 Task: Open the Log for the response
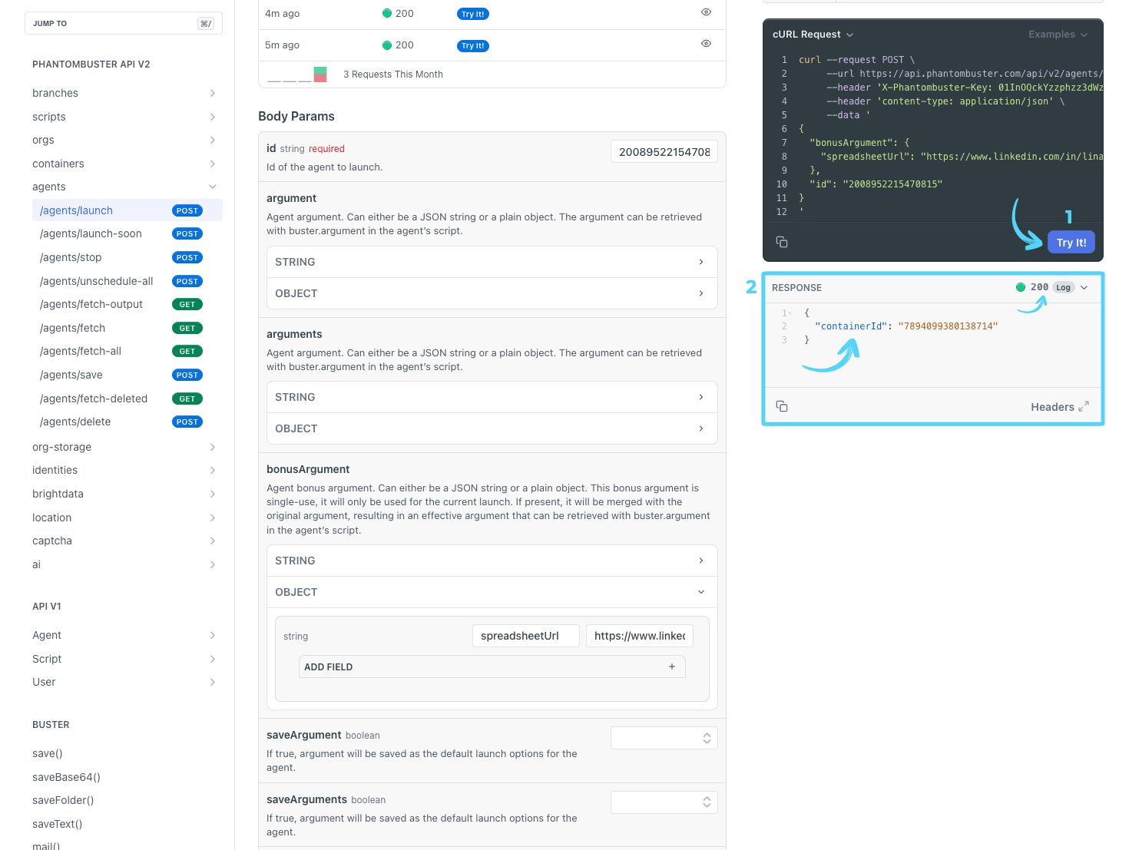pyautogui.click(x=1063, y=287)
